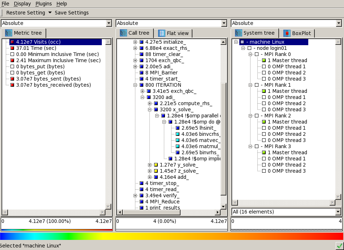
Task: Click the BoxPlot tab icon
Action: point(287,33)
